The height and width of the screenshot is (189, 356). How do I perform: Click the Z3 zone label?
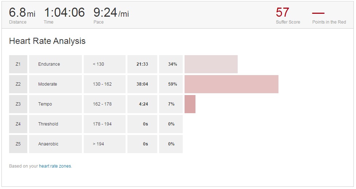coord(18,104)
